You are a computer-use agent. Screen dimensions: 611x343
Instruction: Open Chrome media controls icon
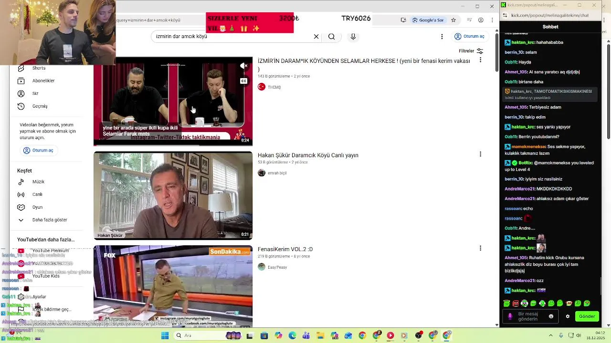pos(470,20)
